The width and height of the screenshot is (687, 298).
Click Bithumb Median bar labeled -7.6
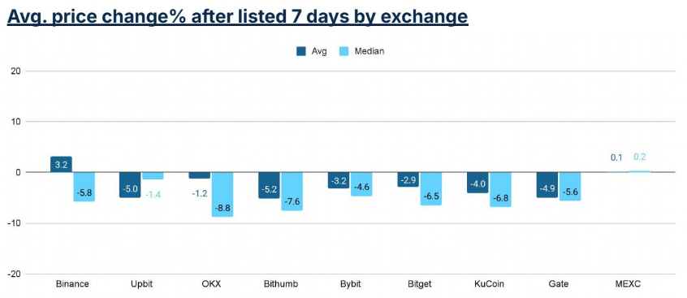click(292, 192)
